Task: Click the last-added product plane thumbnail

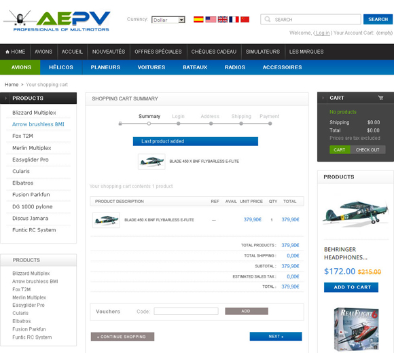Action: pyautogui.click(x=151, y=162)
